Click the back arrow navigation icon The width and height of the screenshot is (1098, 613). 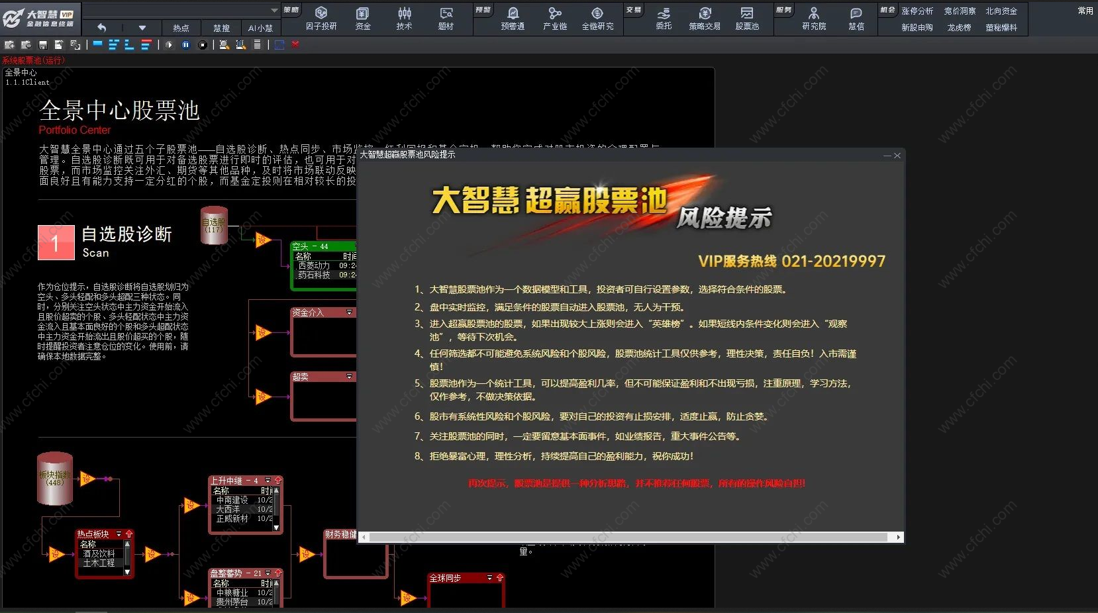click(x=101, y=28)
